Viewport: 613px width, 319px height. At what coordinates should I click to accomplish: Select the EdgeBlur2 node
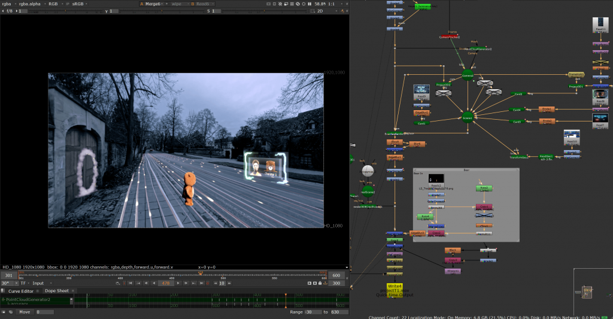[421, 113]
